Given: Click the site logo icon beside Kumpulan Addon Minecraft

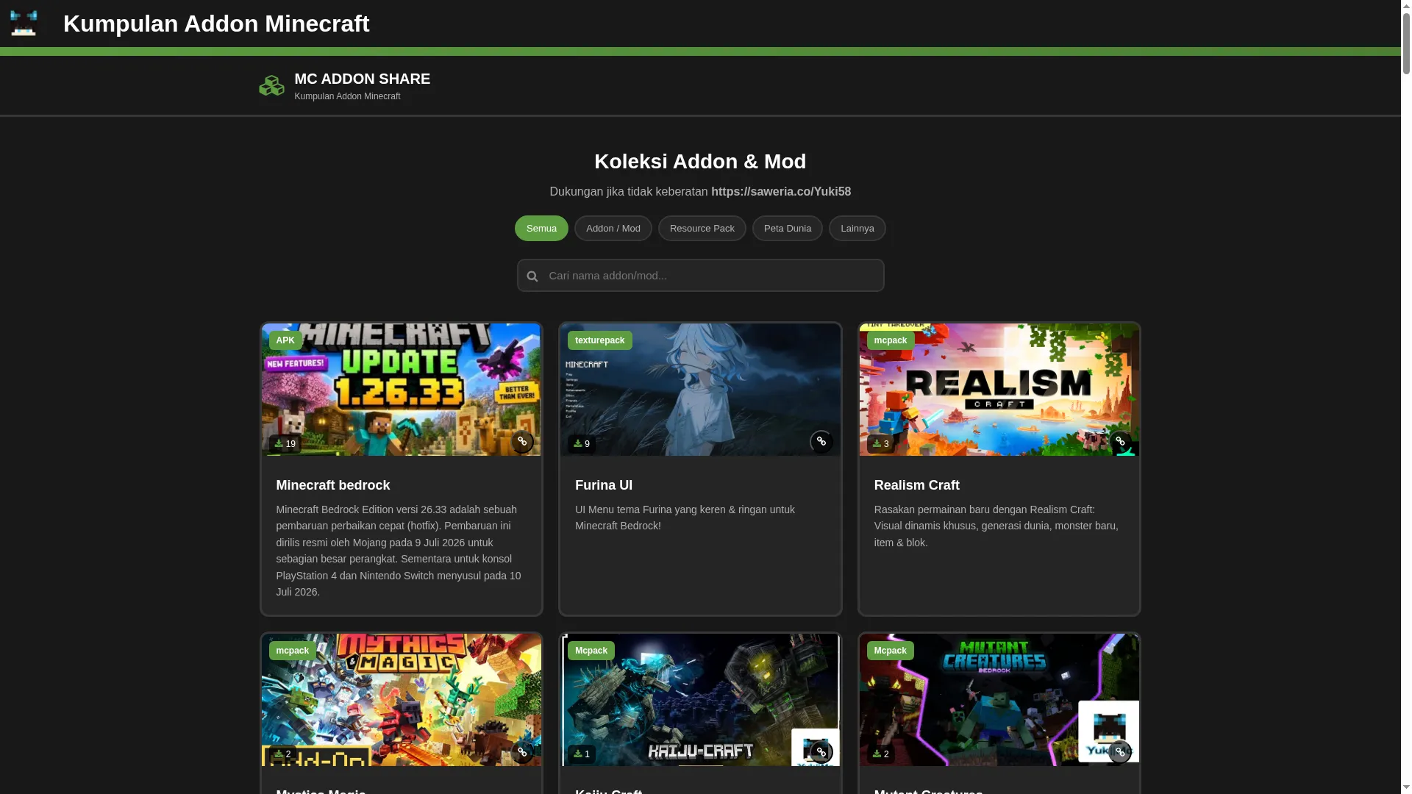Looking at the screenshot, I should (24, 24).
